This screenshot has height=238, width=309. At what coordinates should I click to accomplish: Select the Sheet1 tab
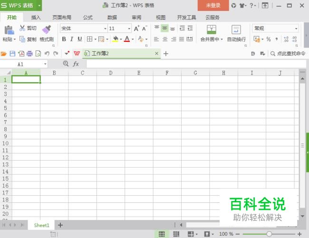coord(41,225)
